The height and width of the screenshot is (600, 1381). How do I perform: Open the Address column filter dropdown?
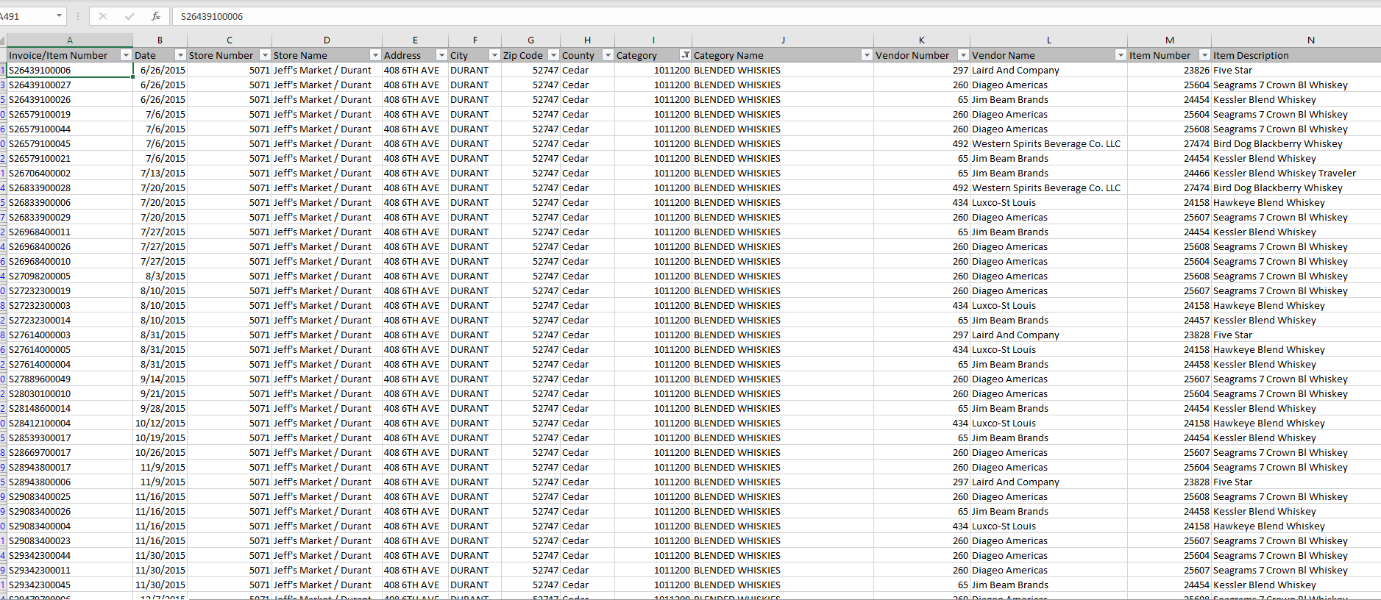coord(441,55)
